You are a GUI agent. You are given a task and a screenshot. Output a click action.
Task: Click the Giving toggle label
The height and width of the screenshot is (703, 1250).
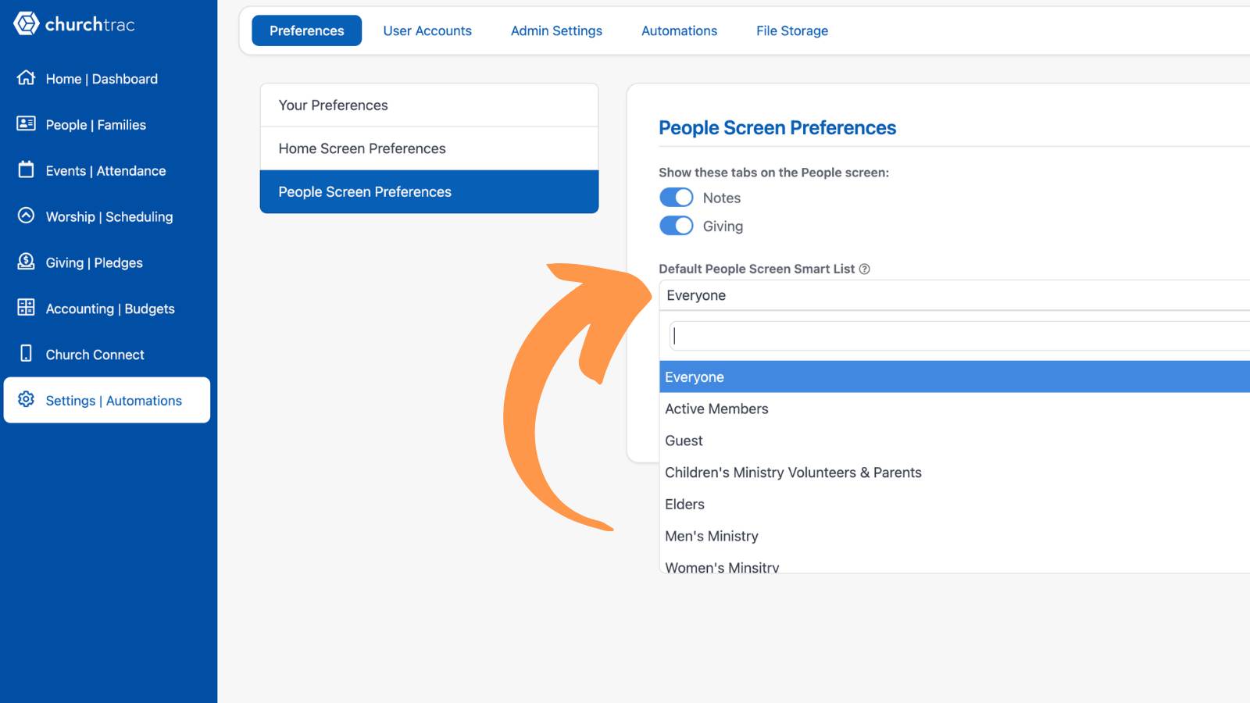tap(723, 227)
